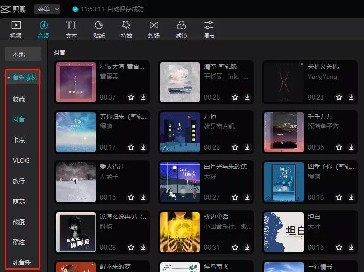Select the 酷炫 music category

(19, 242)
